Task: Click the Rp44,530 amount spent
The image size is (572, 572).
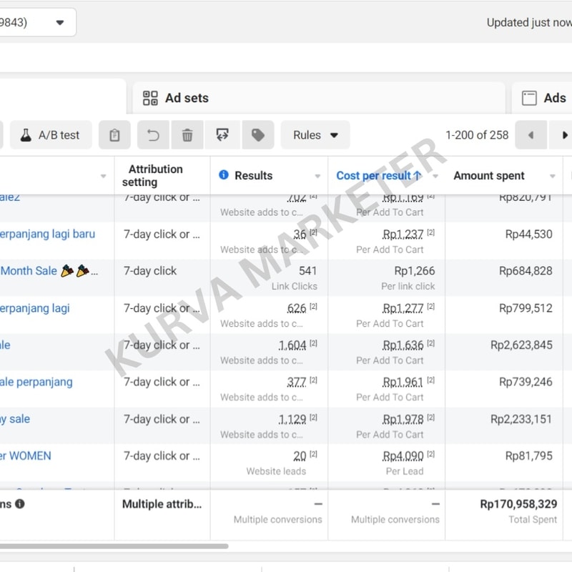Action: tap(528, 235)
